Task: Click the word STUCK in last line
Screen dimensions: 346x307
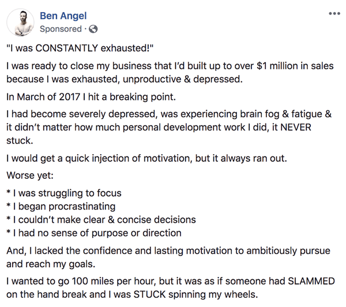Action: point(149,294)
